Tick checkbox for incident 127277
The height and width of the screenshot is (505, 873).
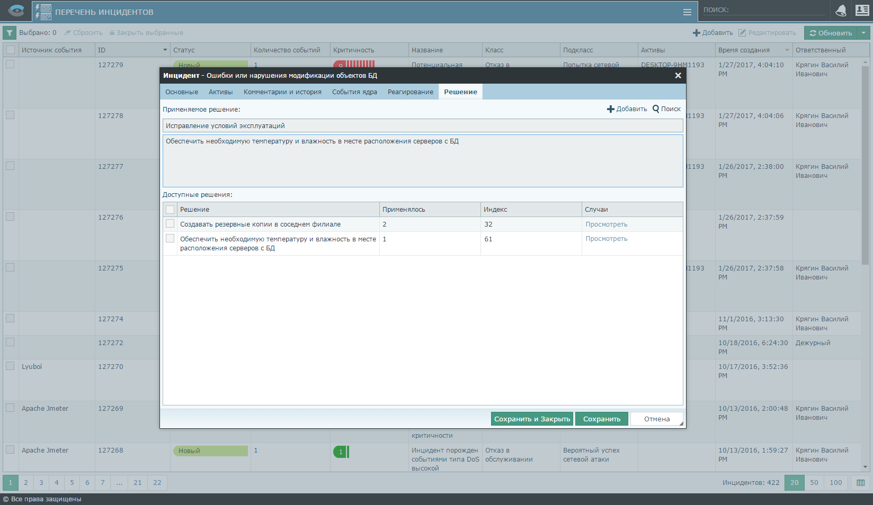10,166
